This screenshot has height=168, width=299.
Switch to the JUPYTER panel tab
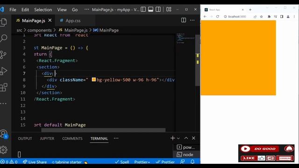[47, 139]
